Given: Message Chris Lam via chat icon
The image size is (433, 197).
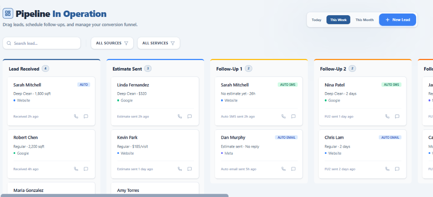Looking at the screenshot, I should coord(397,169).
